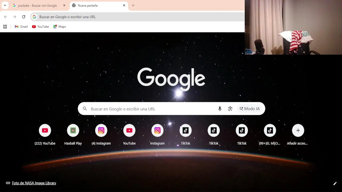Go back with the browser back arrow
The height and width of the screenshot is (192, 342).
point(6,17)
